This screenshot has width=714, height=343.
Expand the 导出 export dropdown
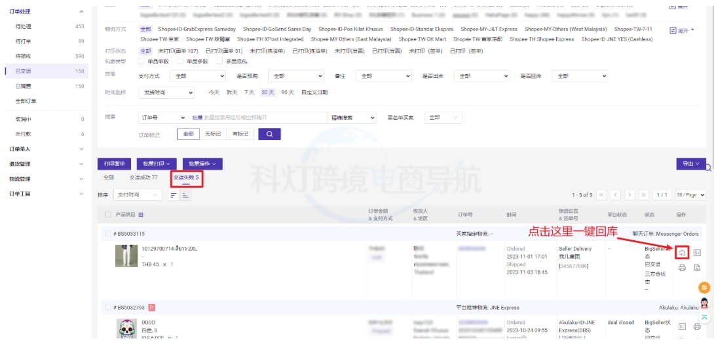(691, 164)
